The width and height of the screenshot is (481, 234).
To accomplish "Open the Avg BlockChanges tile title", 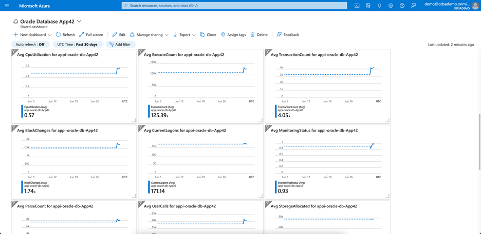I will [x=58, y=131].
